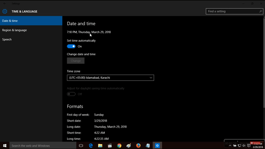Open the Speech settings section

31,39
